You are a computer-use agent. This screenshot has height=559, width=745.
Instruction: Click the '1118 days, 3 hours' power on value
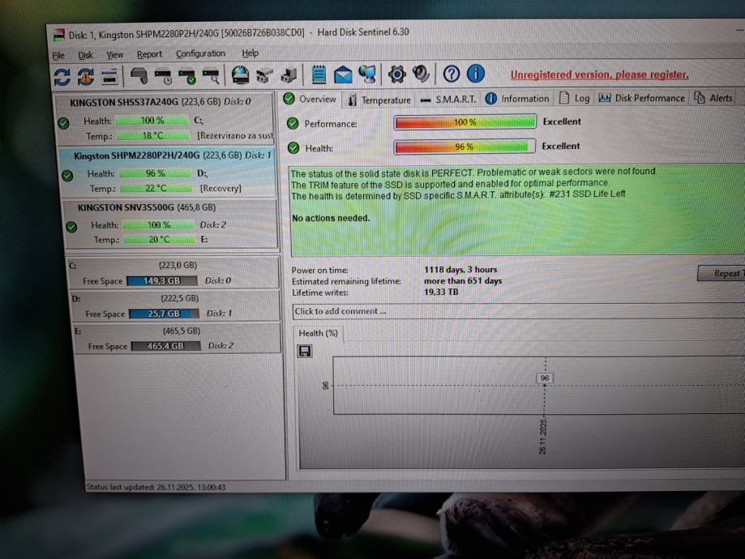point(460,269)
